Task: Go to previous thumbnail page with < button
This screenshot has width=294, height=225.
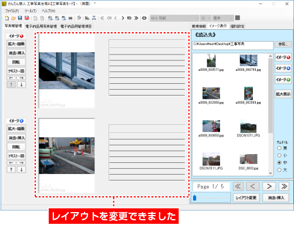Action: pos(252,186)
